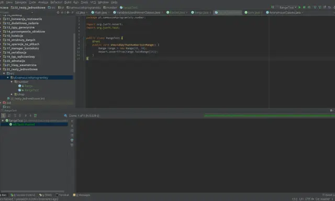Switch to AnonymousClasses.java editor tab
Image resolution: width=335 pixels, height=201 pixels.
click(285, 13)
